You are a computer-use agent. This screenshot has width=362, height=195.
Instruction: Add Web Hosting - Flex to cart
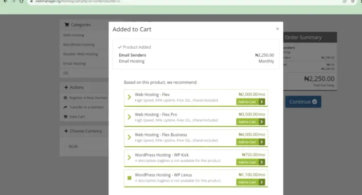[x=250, y=102]
